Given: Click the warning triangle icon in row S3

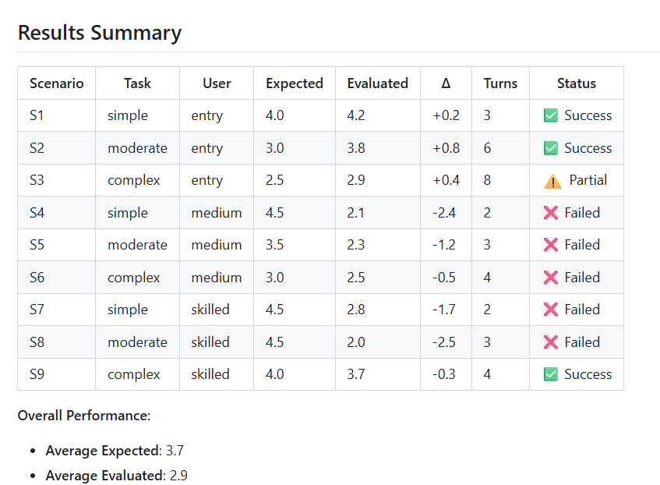Looking at the screenshot, I should [x=552, y=181].
